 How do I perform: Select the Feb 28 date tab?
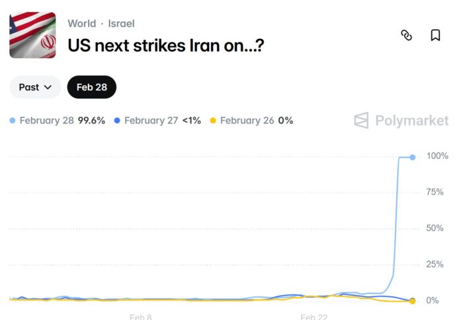point(92,87)
